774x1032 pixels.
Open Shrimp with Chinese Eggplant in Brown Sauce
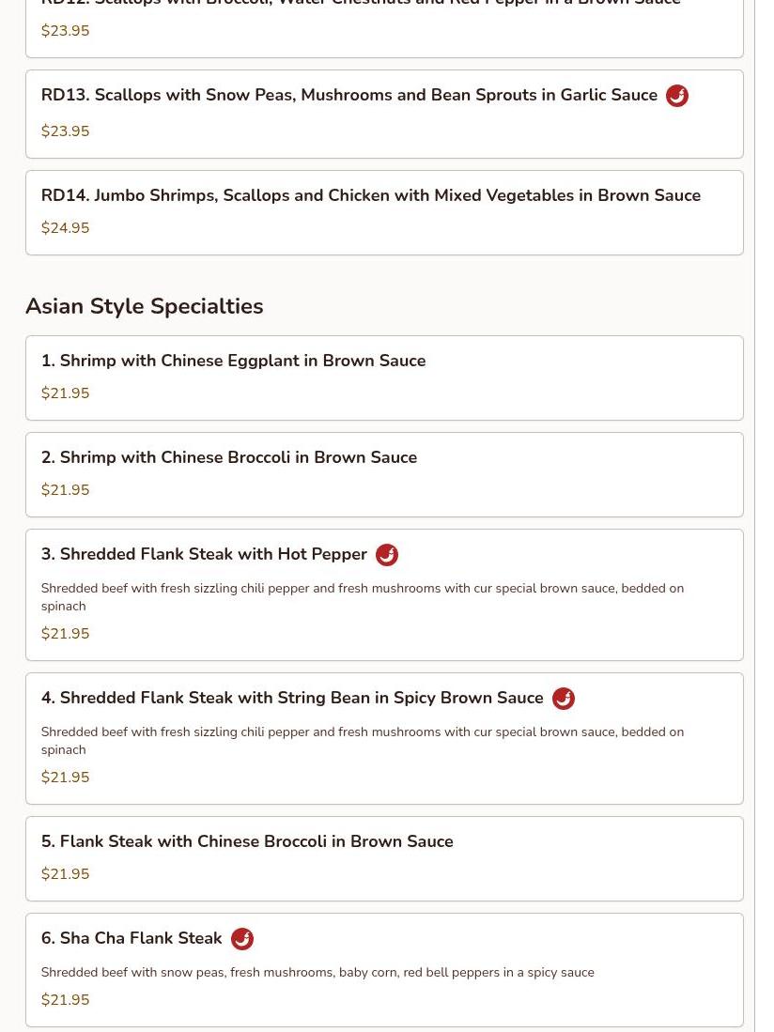point(233,361)
